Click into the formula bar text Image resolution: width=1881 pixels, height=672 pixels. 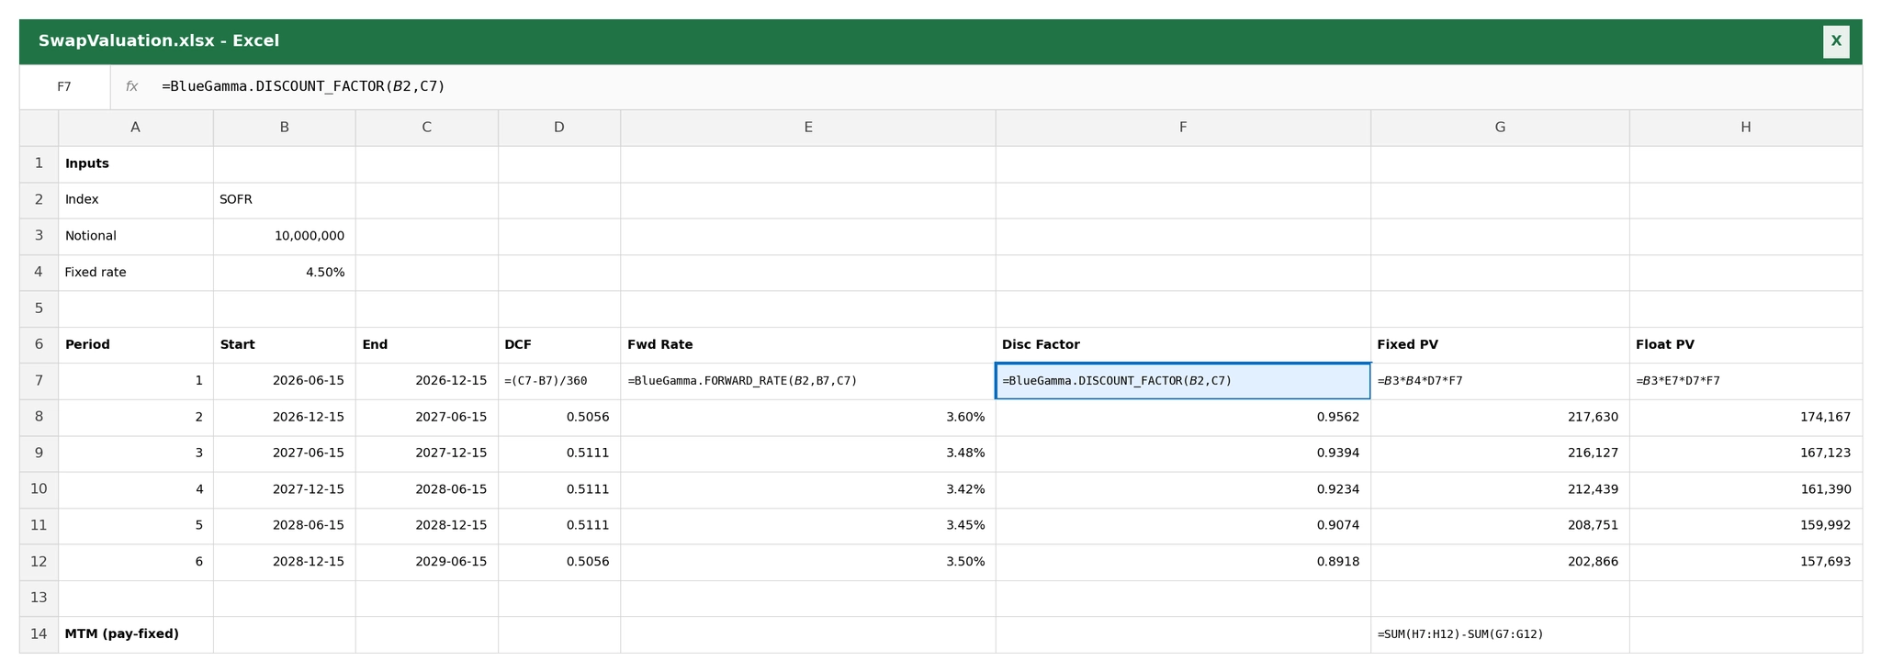pyautogui.click(x=303, y=87)
